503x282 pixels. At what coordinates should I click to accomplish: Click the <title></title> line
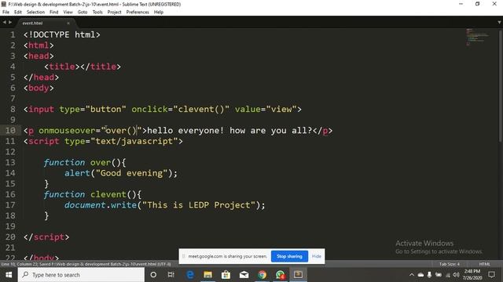pyautogui.click(x=82, y=67)
